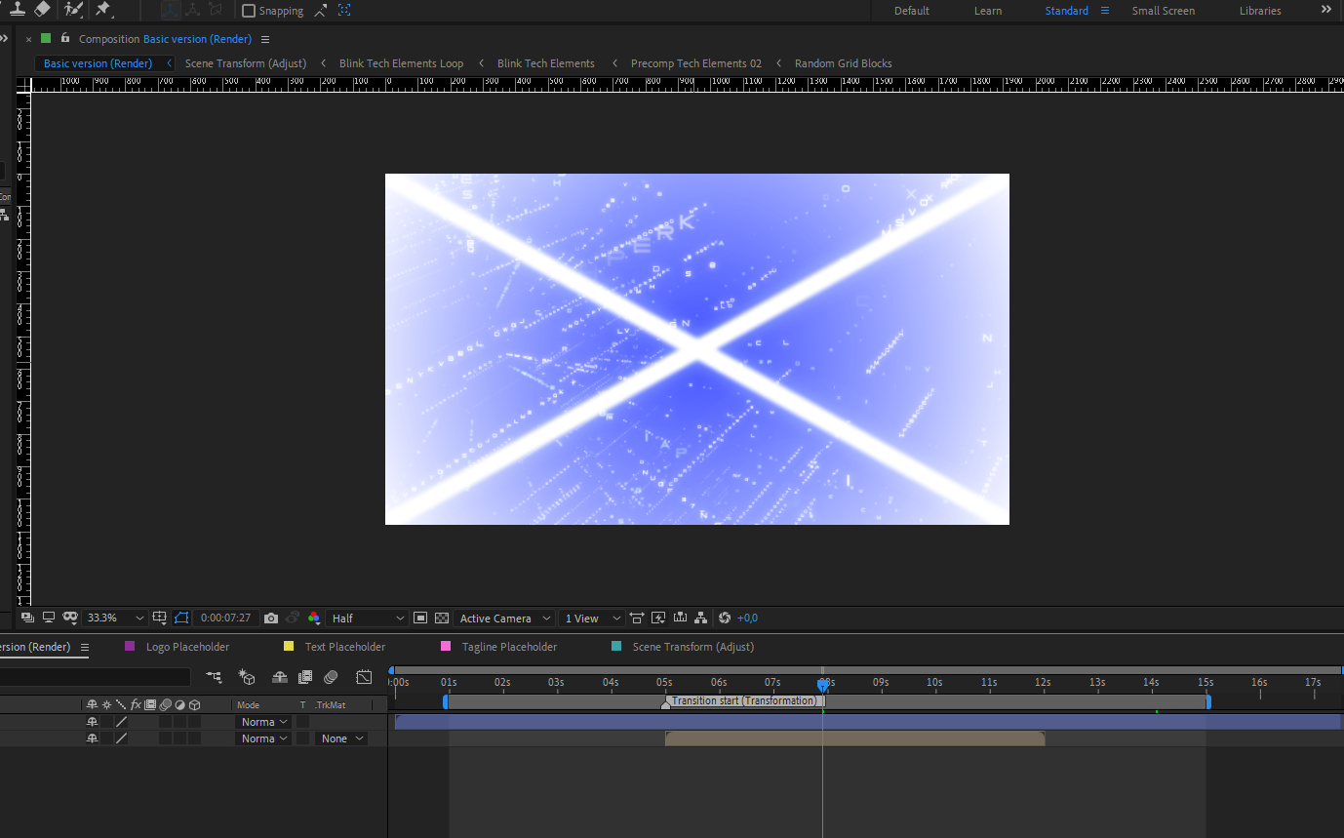Viewport: 1344px width, 838px height.
Task: Switch to the Learn workspace
Action: (988, 11)
